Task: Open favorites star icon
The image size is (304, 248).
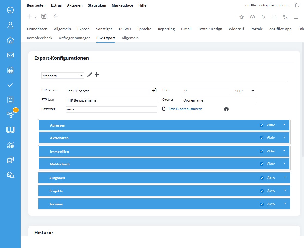Action: [241, 17]
